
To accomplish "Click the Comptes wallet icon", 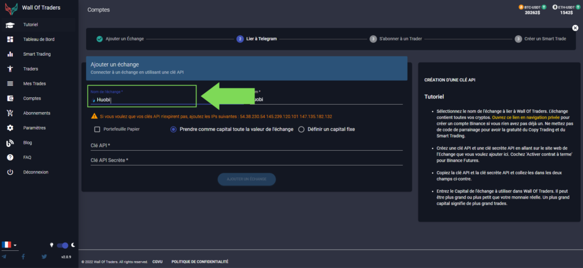I will coord(10,98).
